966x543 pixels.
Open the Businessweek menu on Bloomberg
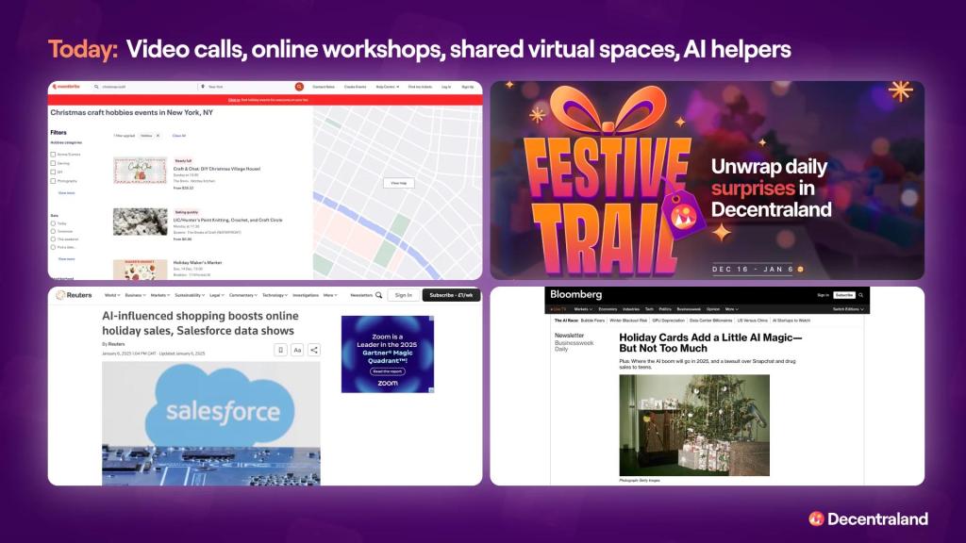coord(689,309)
